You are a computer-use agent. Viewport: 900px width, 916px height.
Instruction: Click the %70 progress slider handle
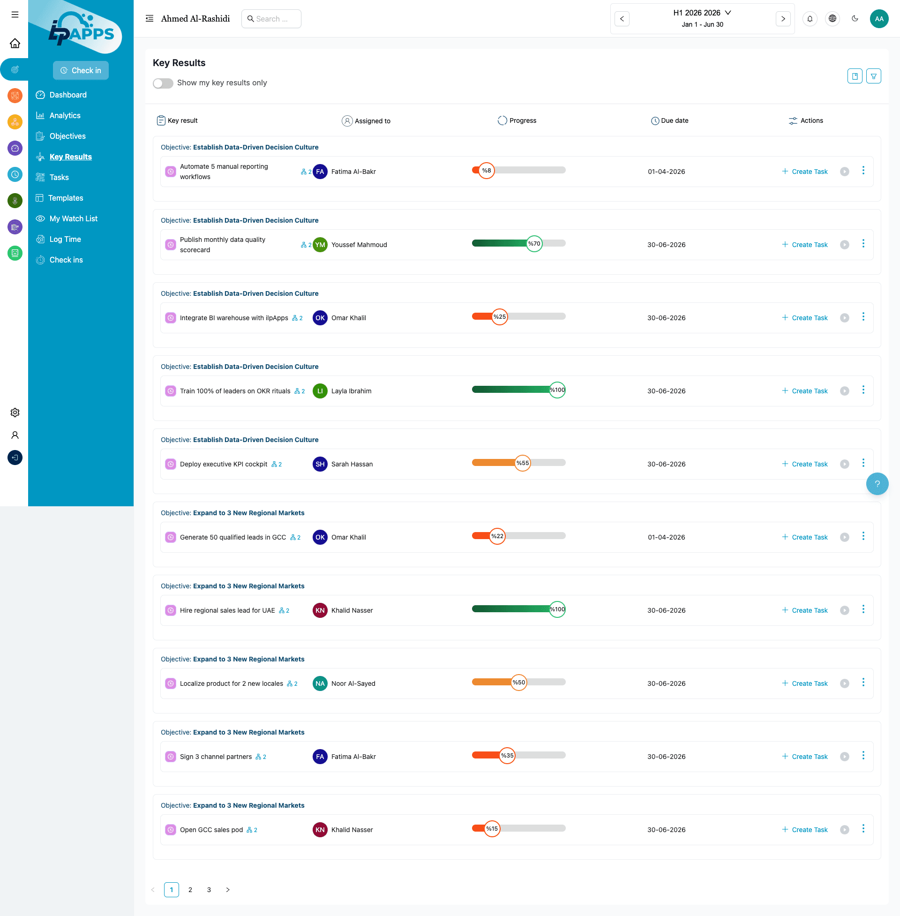pos(534,244)
